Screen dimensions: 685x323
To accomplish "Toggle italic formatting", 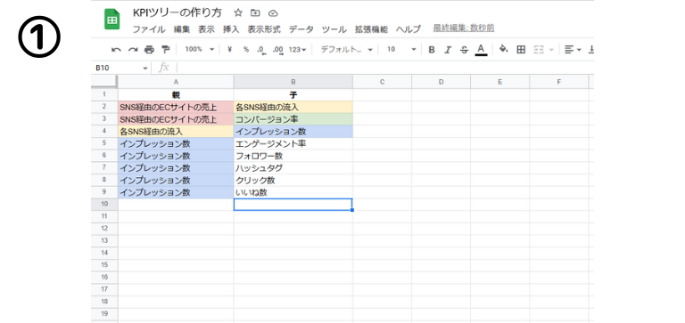I will (448, 50).
